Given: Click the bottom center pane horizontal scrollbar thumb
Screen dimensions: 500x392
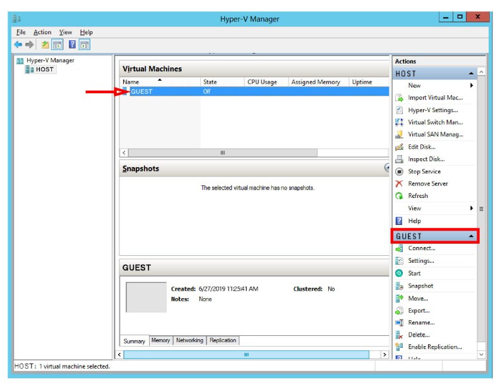Looking at the screenshot, I should (x=246, y=355).
